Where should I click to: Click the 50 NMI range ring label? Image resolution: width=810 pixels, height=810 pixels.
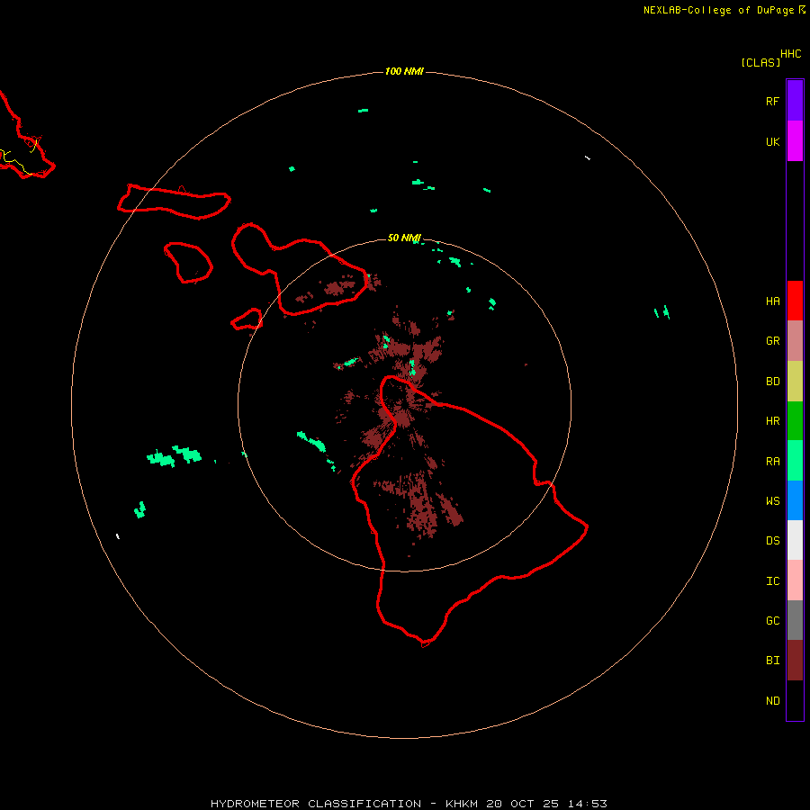404,238
